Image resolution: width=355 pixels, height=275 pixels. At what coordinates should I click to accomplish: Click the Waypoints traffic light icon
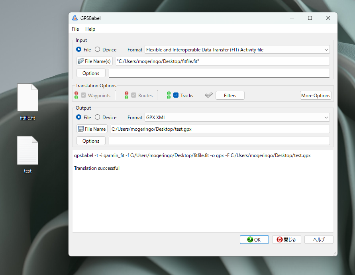tap(76, 95)
